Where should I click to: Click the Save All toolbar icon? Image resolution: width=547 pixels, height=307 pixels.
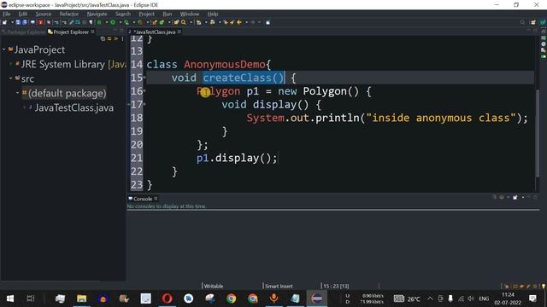25,22
